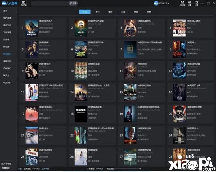This screenshot has height=172, width=216.
Task: Open the rank 7 2020年10月电影合集 poster
Action: click(x=130, y=49)
